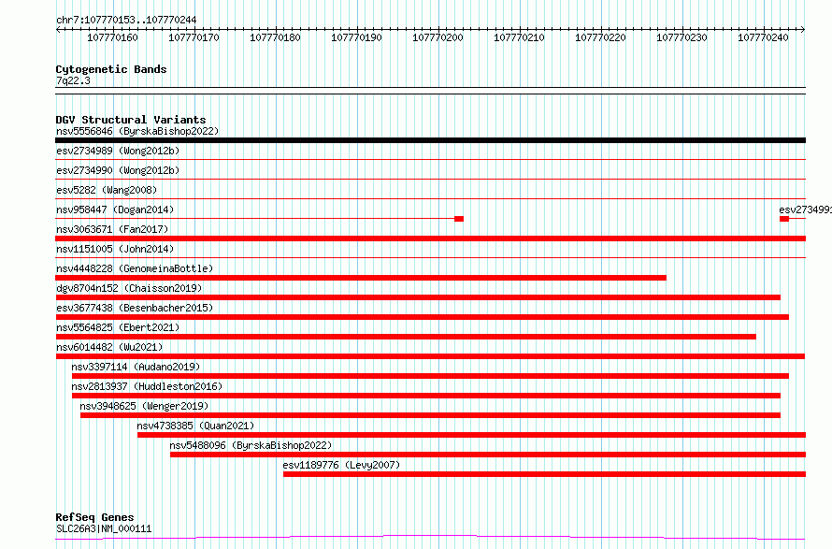Open nsv2813937 (Huddleston2016) label

(x=147, y=386)
